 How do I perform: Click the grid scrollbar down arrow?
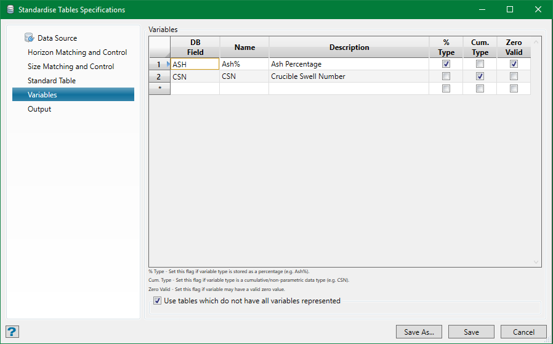[536, 261]
